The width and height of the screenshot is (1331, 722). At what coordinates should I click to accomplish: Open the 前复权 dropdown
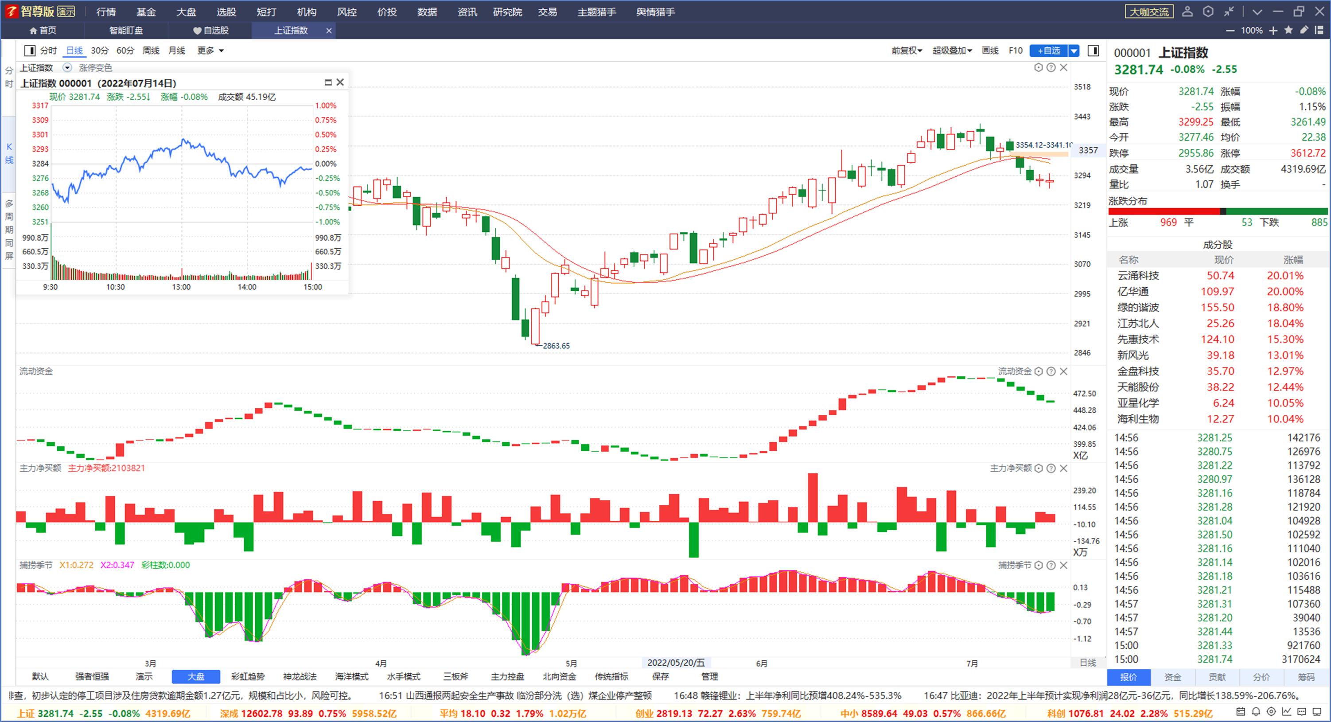pyautogui.click(x=907, y=51)
